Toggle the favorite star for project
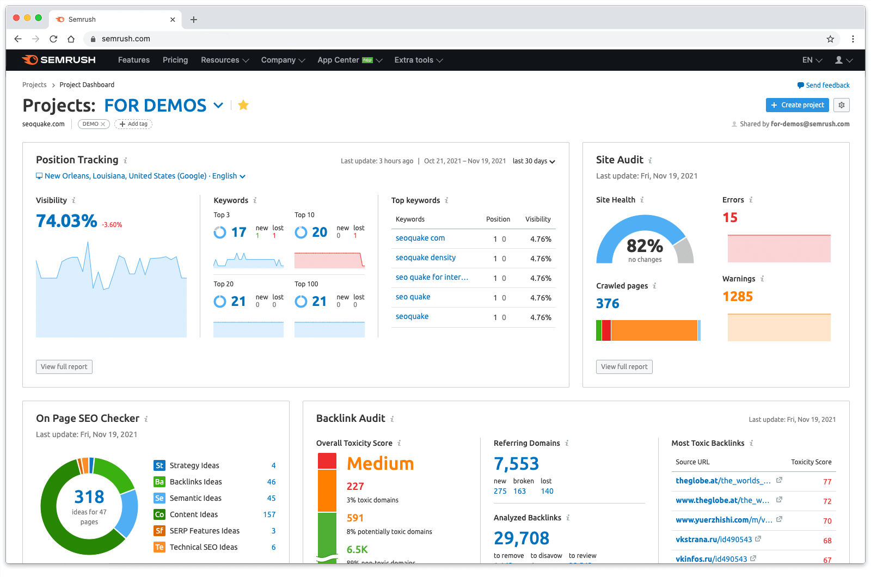Image resolution: width=871 pixels, height=577 pixels. tap(243, 105)
